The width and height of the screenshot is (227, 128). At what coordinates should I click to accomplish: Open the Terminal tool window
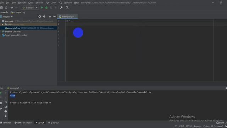tap(6, 123)
